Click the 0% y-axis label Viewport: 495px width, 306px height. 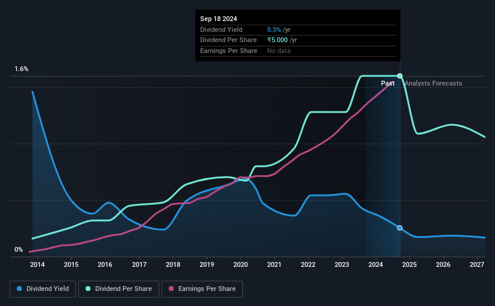[x=19, y=249]
